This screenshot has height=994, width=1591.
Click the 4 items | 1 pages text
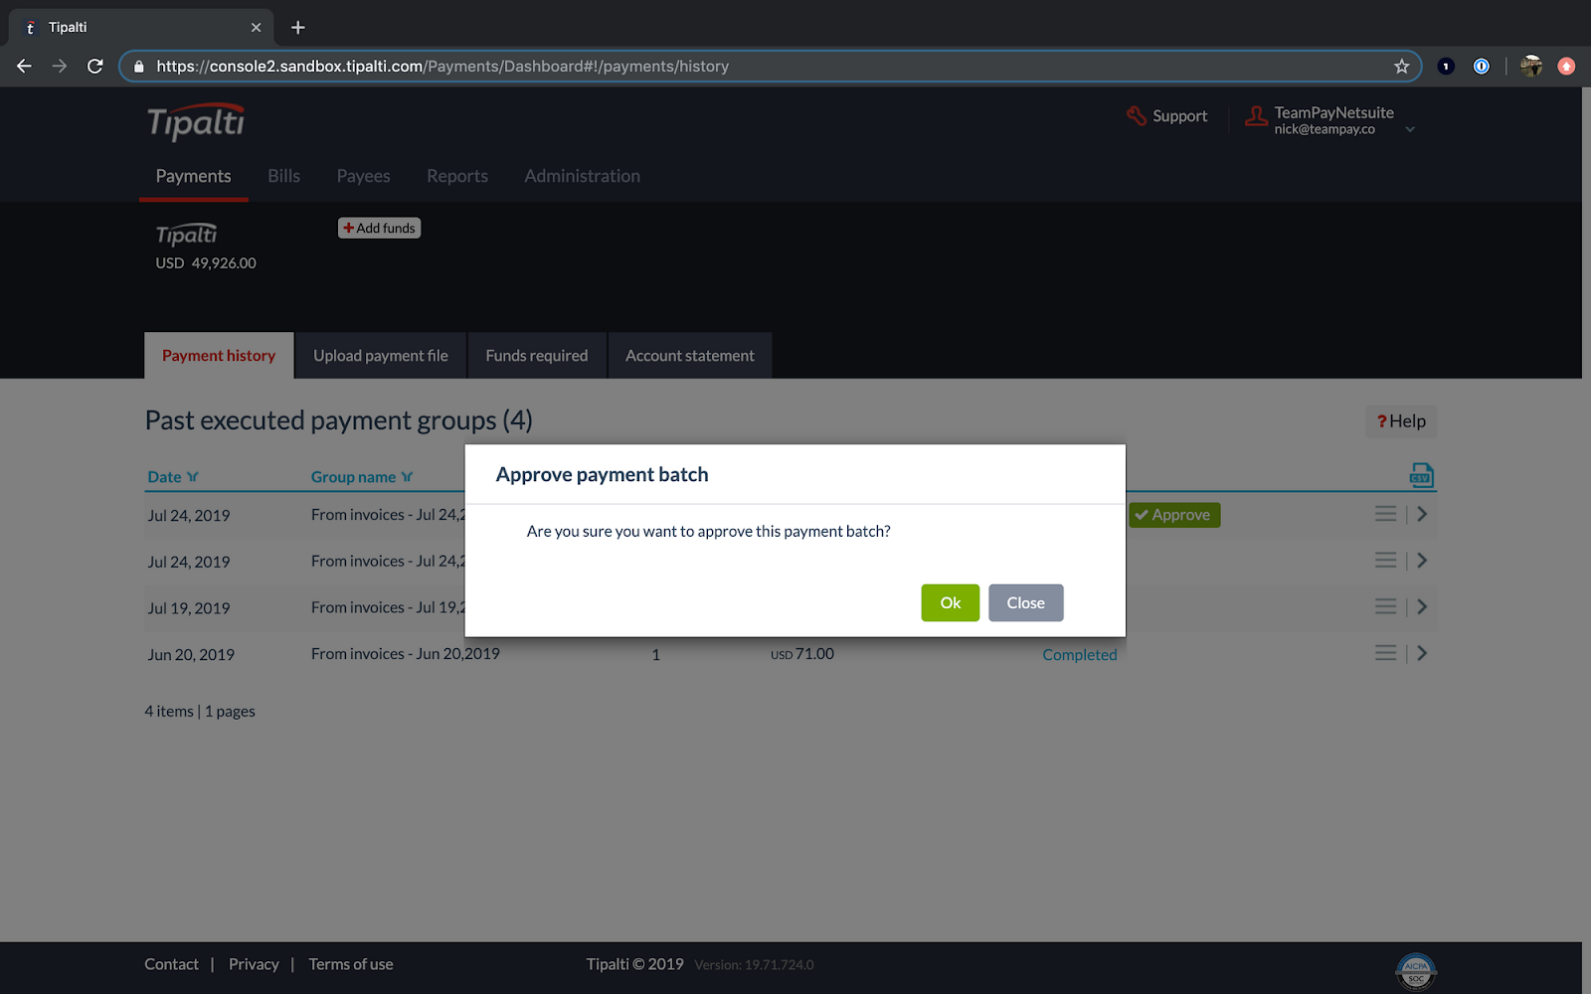coord(200,712)
